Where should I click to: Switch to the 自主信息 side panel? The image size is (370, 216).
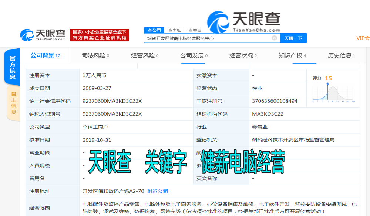click(13, 103)
